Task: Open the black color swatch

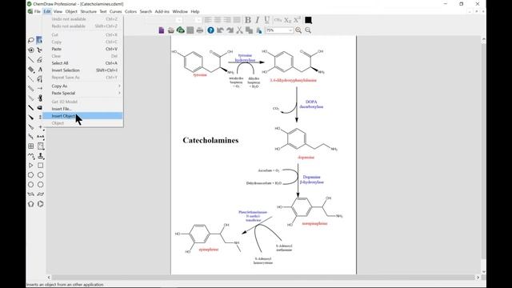Action: point(308,20)
